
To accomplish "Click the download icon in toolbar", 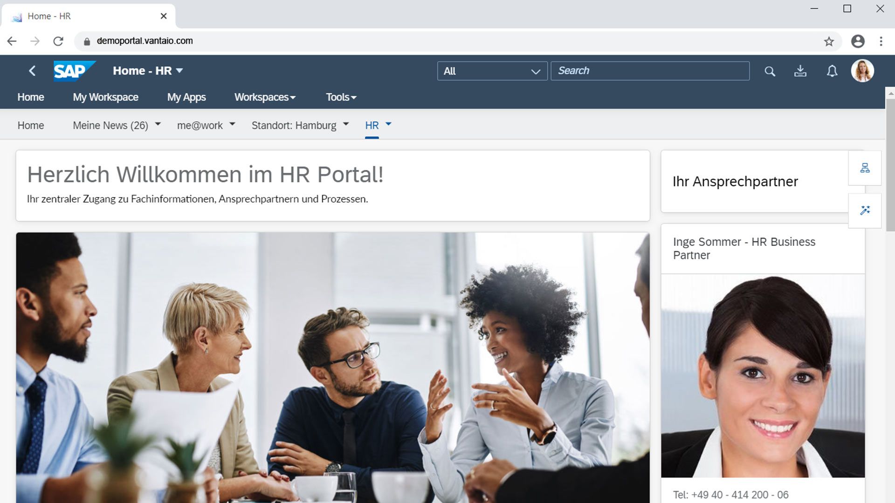I will 799,70.
